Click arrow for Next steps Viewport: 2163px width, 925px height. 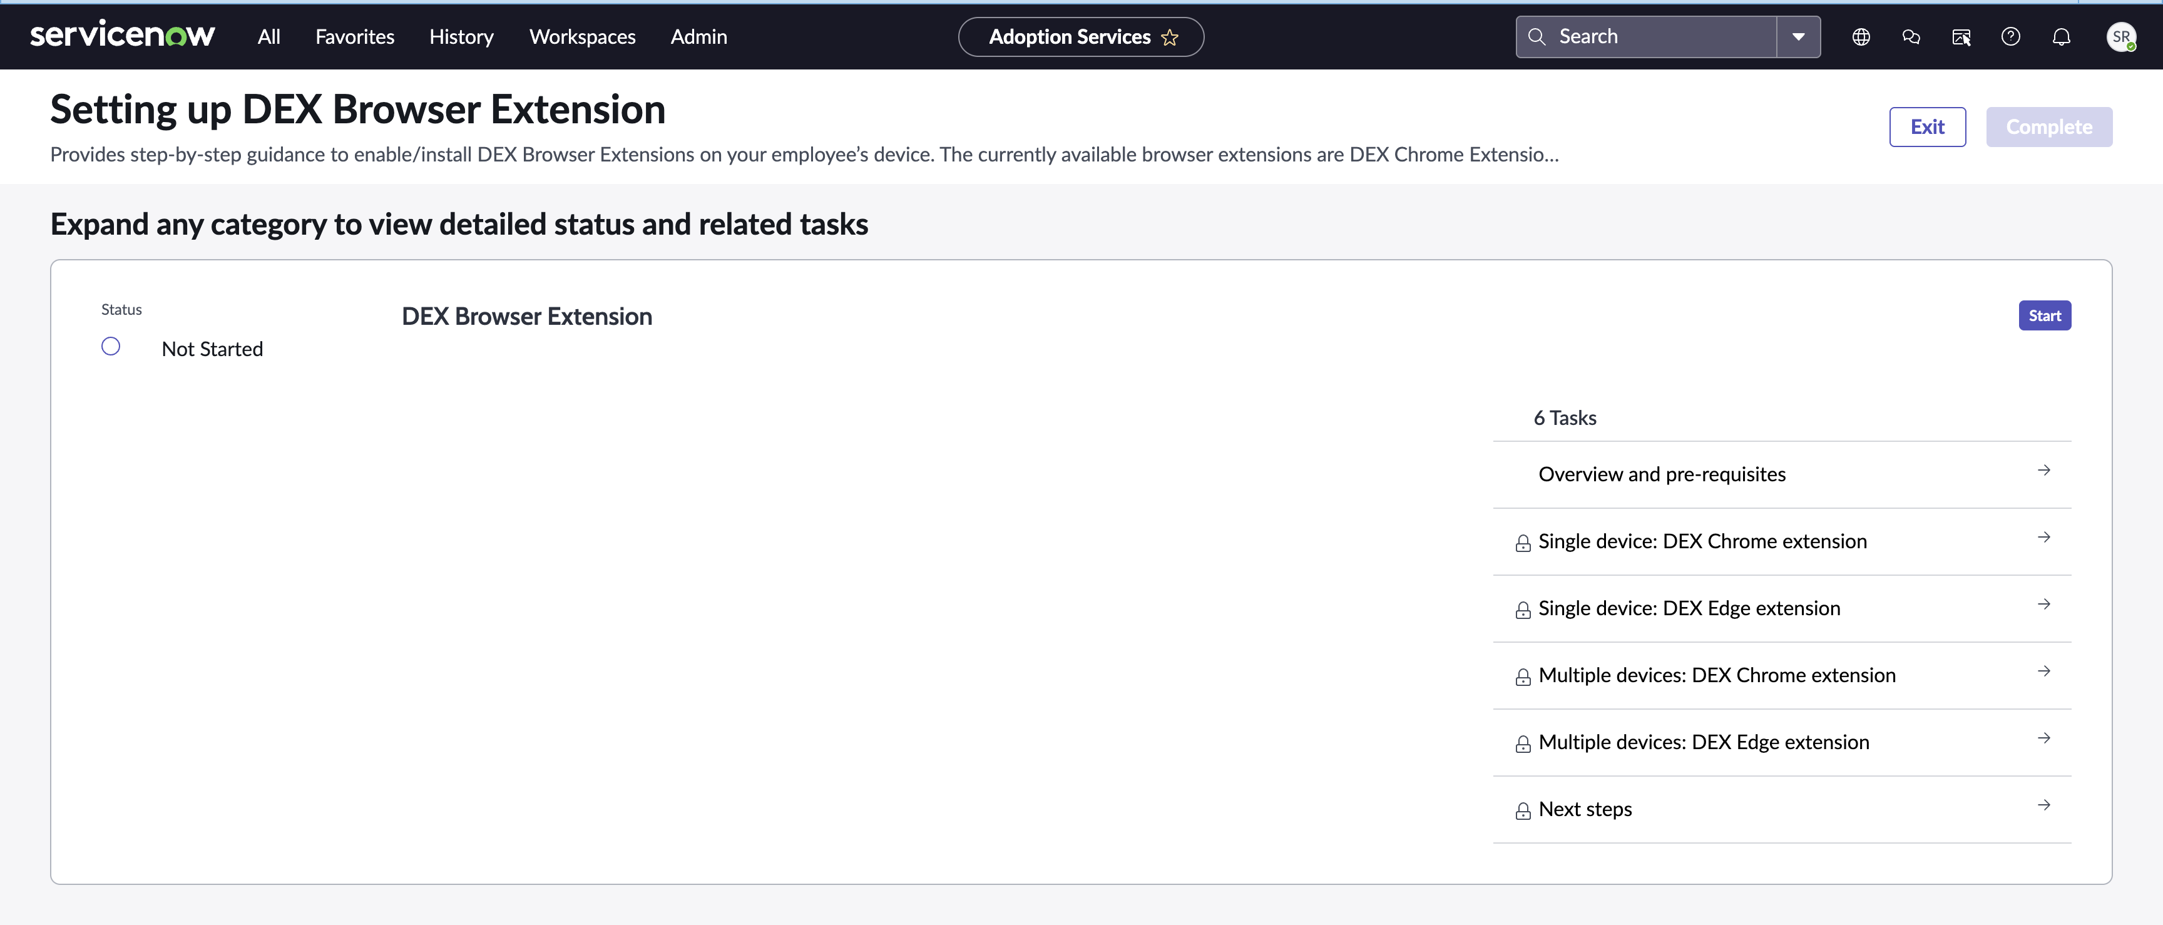click(x=2043, y=806)
